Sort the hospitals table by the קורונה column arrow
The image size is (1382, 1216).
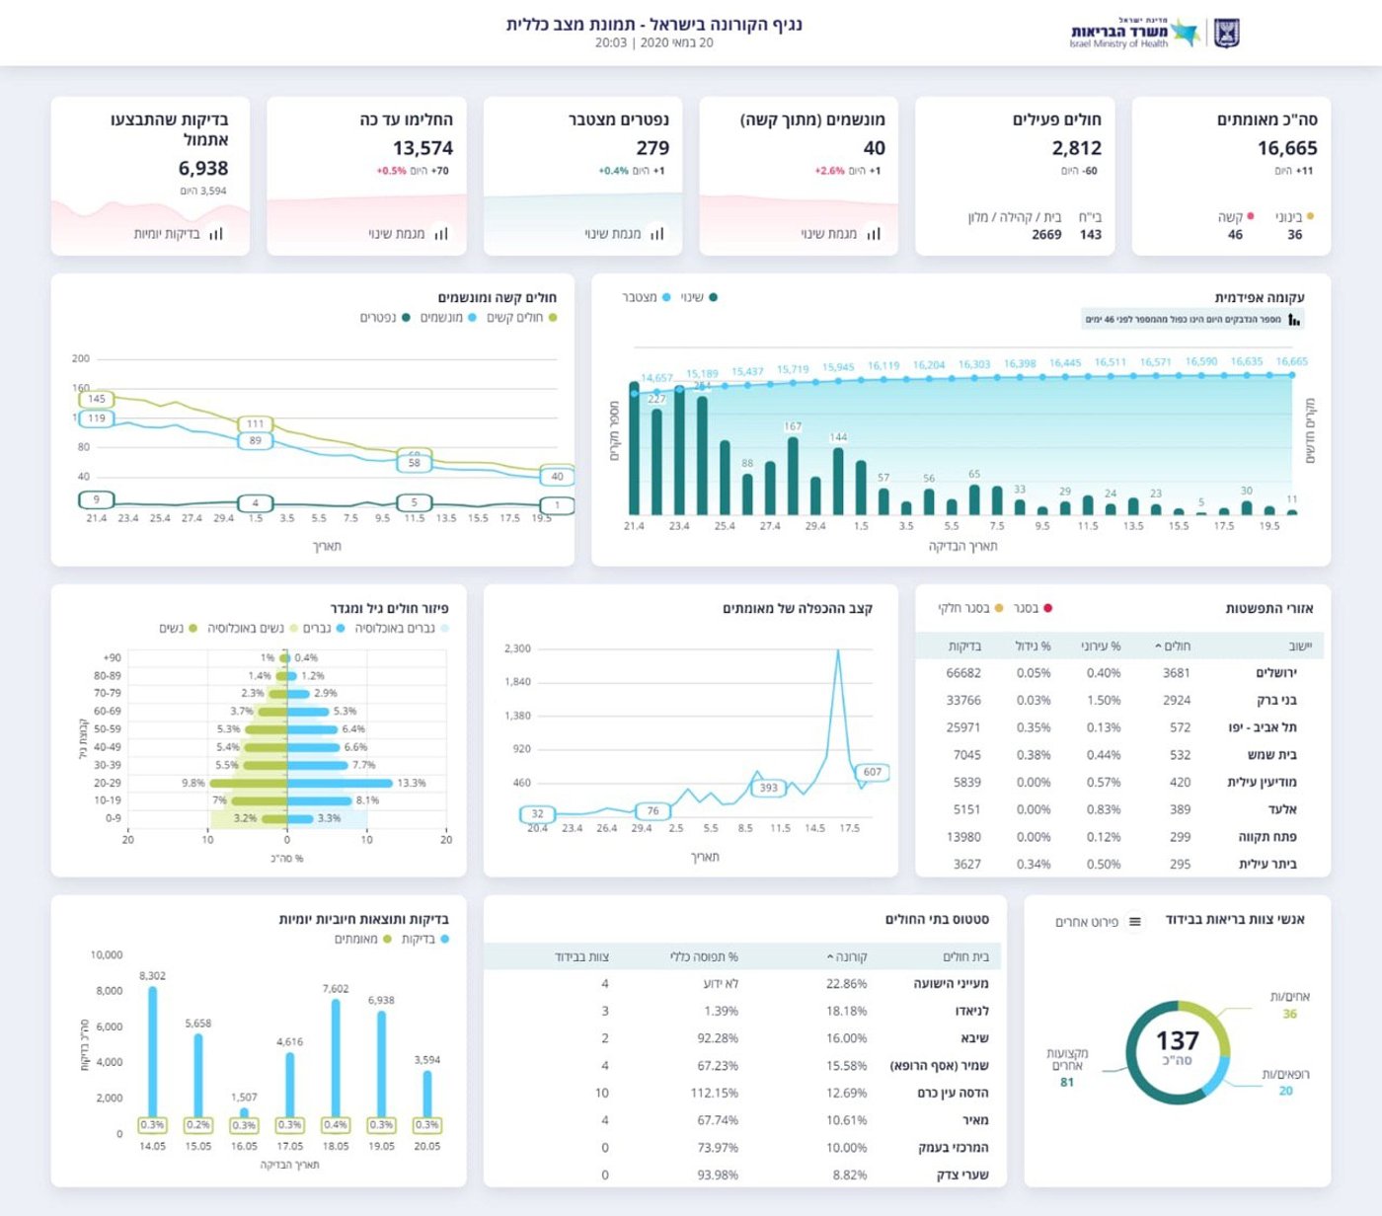[x=830, y=957]
